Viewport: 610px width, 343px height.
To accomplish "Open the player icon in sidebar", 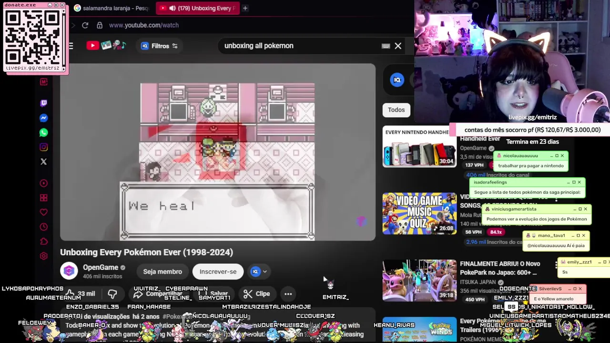I will pos(44,183).
